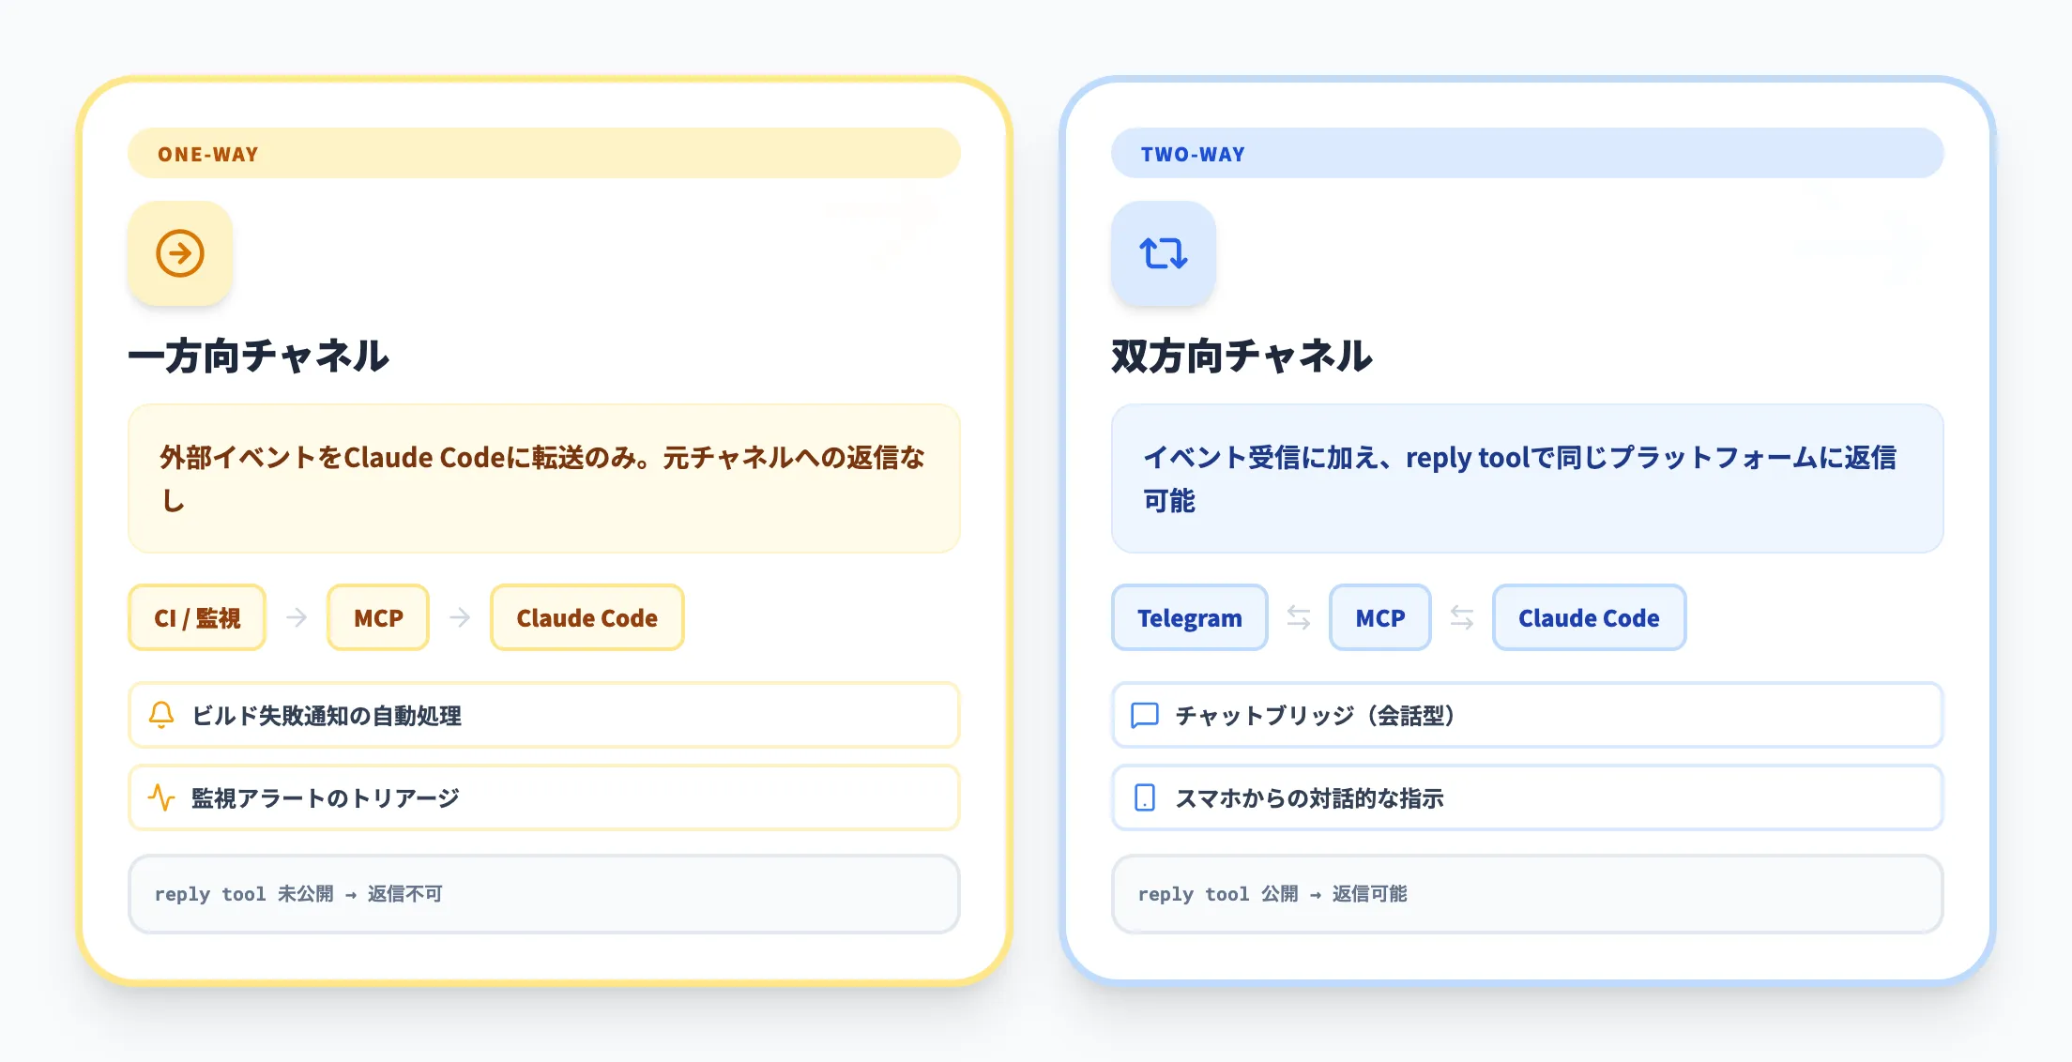Screen dimensions: 2072x1062
Task: Click the bidirectional arrow between Telegram and MCP
Action: click(1298, 617)
